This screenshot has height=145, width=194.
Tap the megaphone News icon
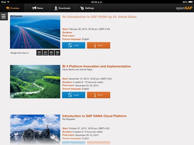click(34, 8)
